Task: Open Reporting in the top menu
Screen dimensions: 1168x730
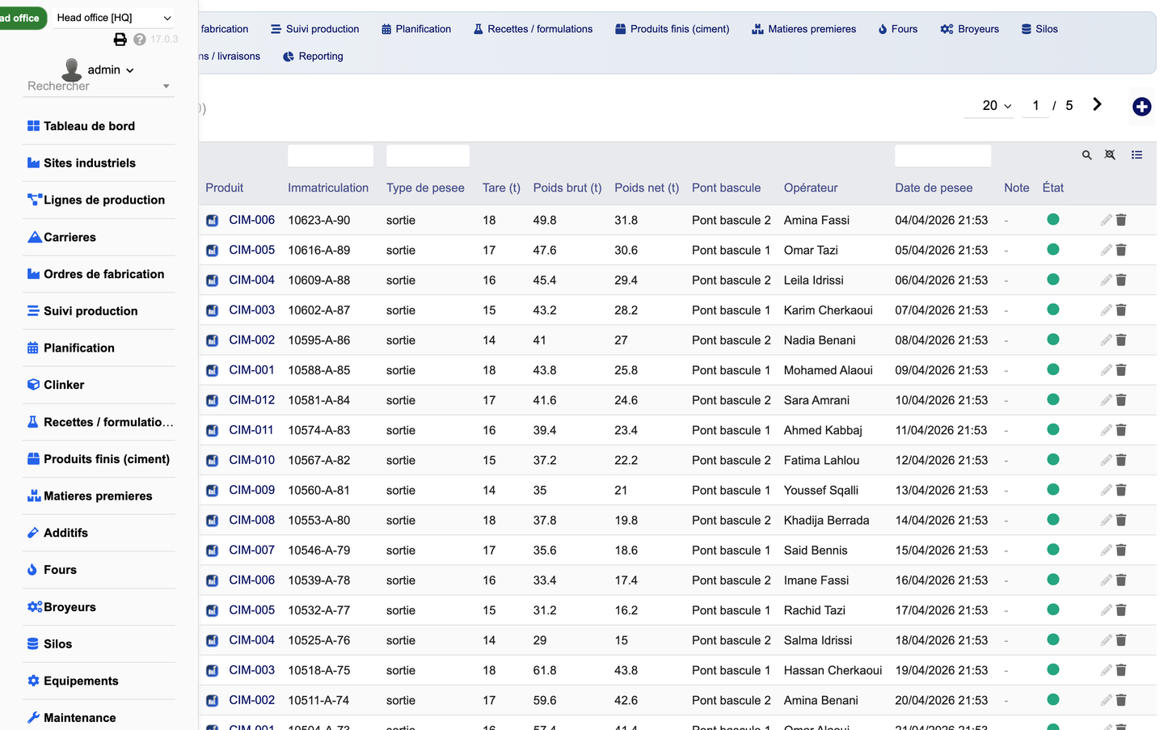Action: tap(313, 57)
